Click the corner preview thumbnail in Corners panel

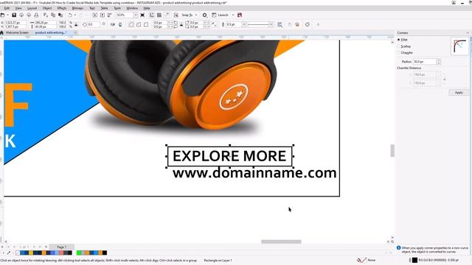[x=459, y=46]
